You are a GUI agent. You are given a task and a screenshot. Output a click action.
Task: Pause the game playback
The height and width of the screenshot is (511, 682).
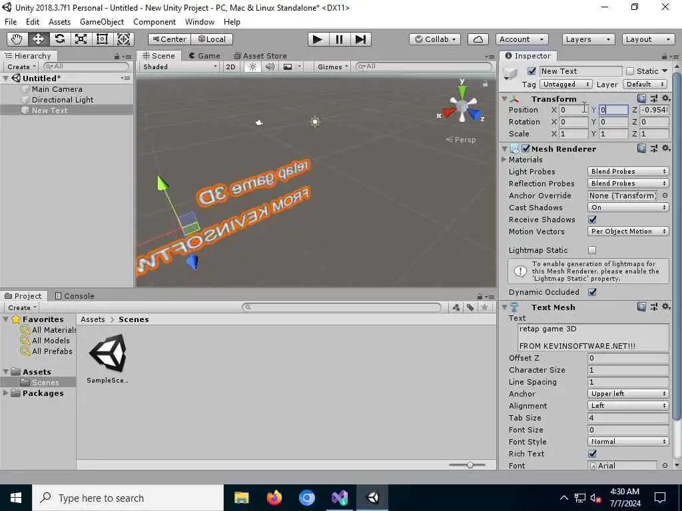click(339, 39)
